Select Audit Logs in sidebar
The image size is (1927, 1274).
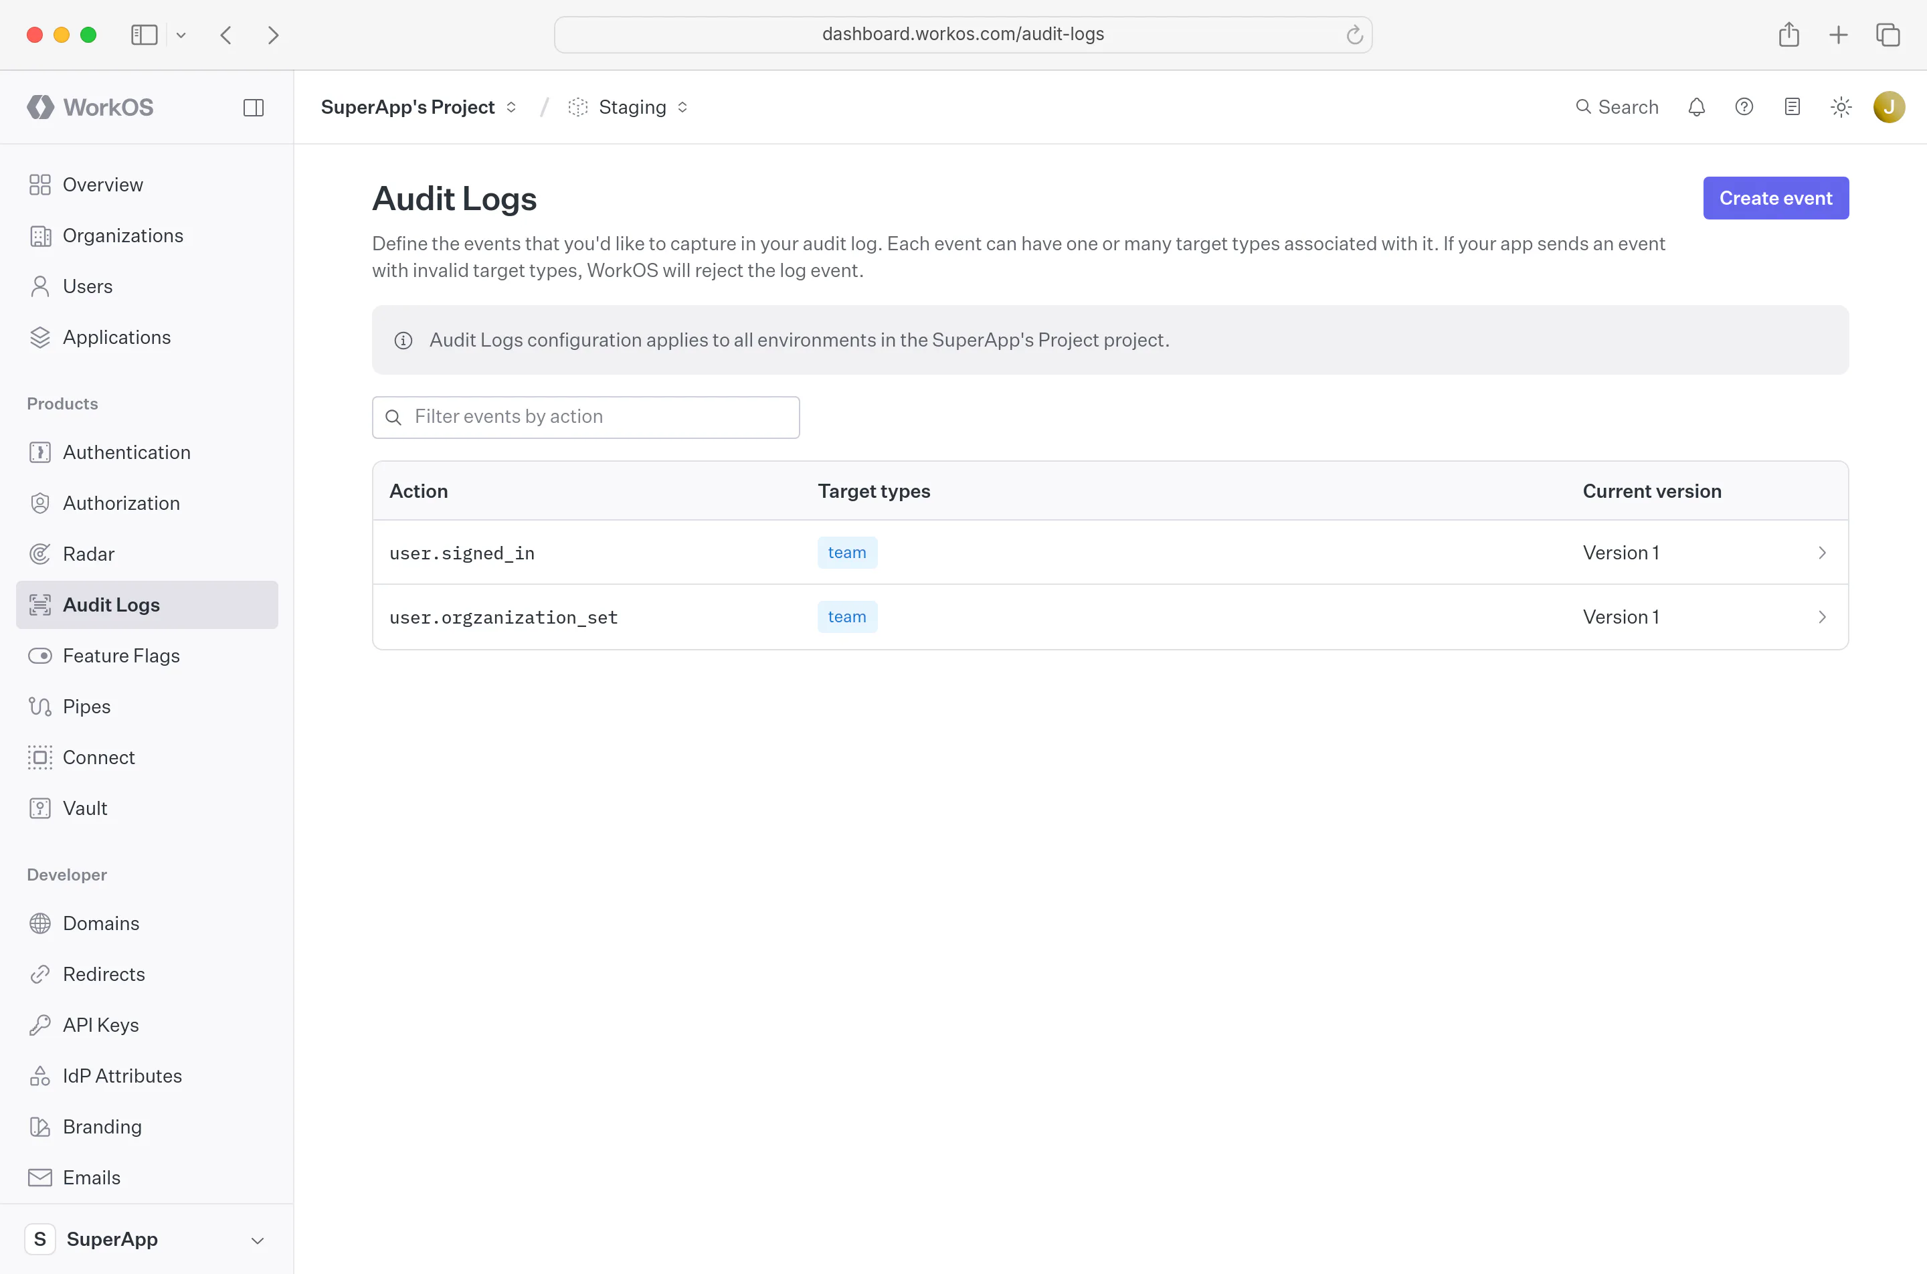click(x=147, y=604)
